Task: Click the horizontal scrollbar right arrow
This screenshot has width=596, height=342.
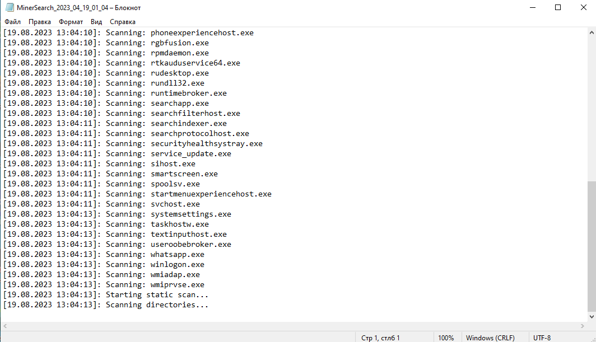Action: coord(581,326)
